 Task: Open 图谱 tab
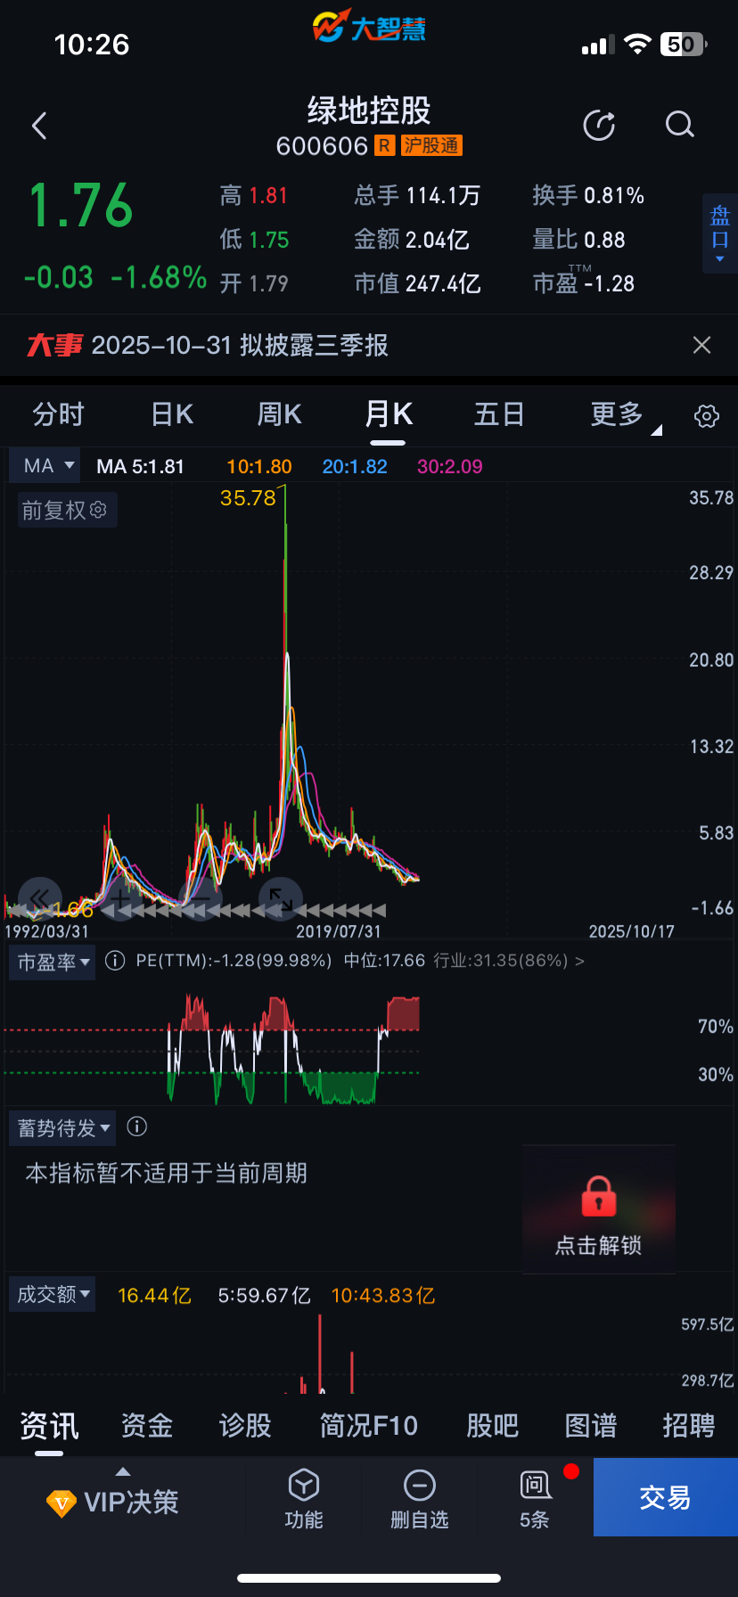click(590, 1425)
